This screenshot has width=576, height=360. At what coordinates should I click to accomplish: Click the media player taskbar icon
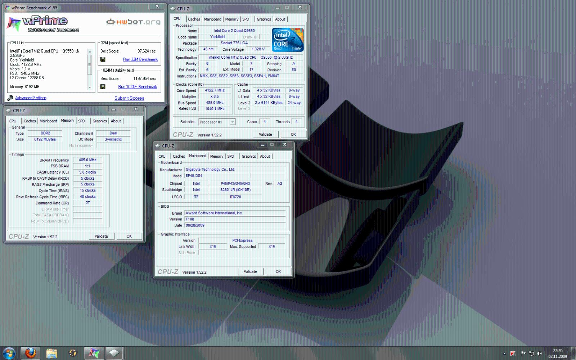coord(73,353)
